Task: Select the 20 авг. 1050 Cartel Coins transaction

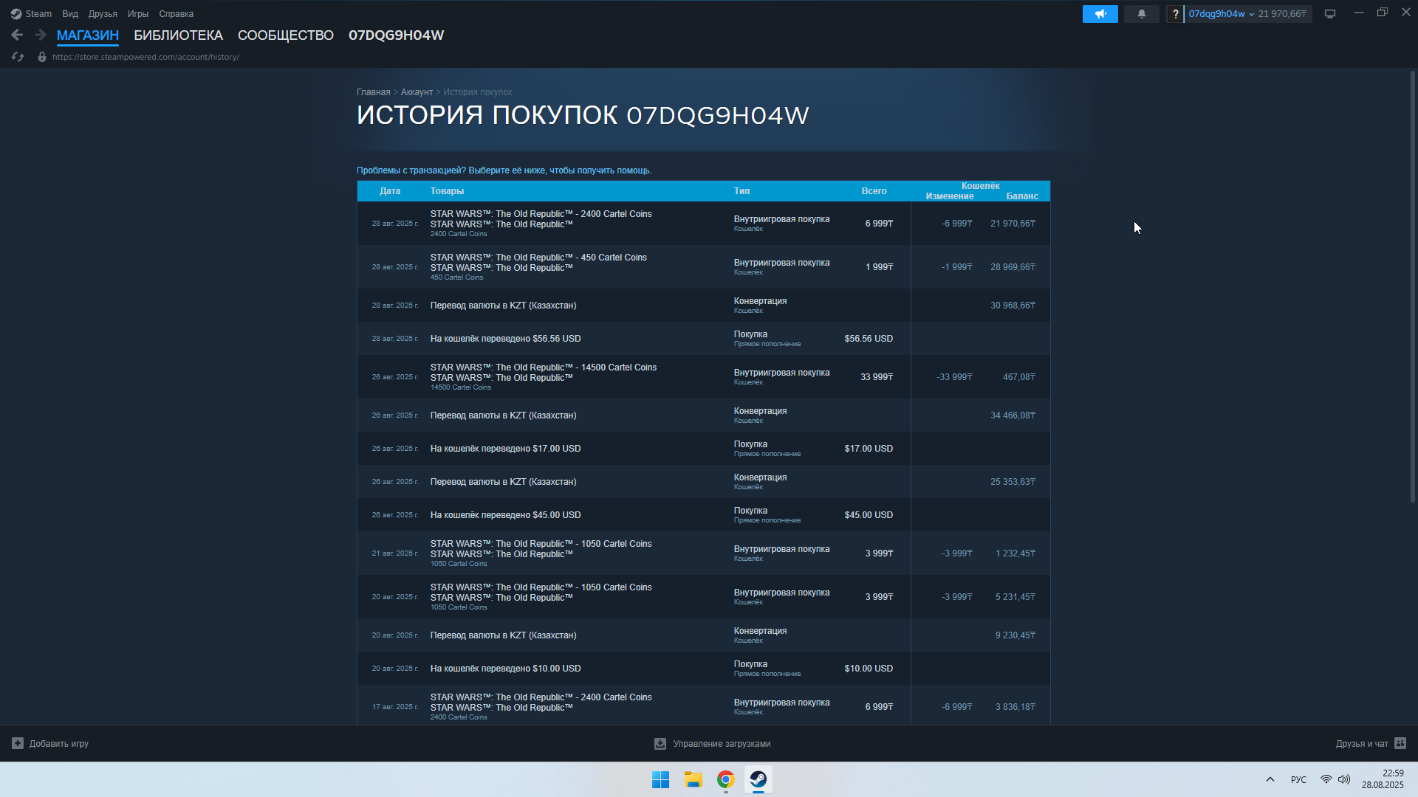Action: tap(703, 596)
